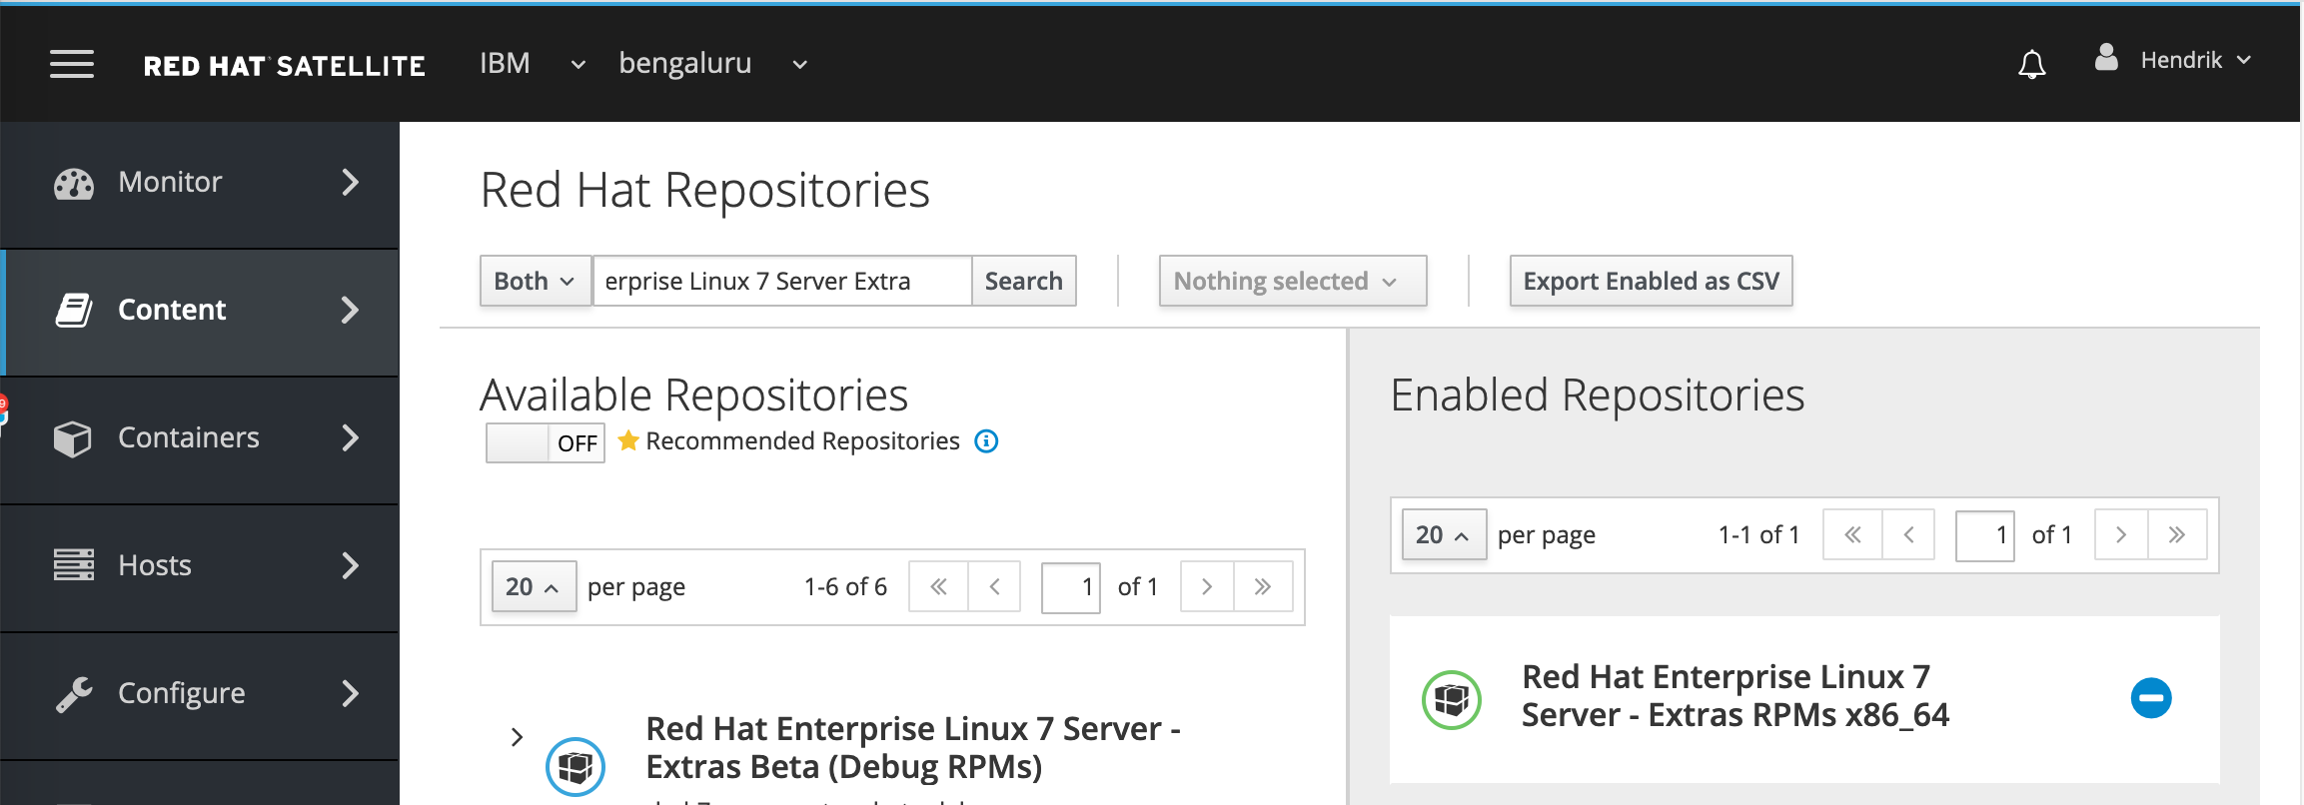
Task: Click the Recommended Repositories star icon
Action: [628, 440]
